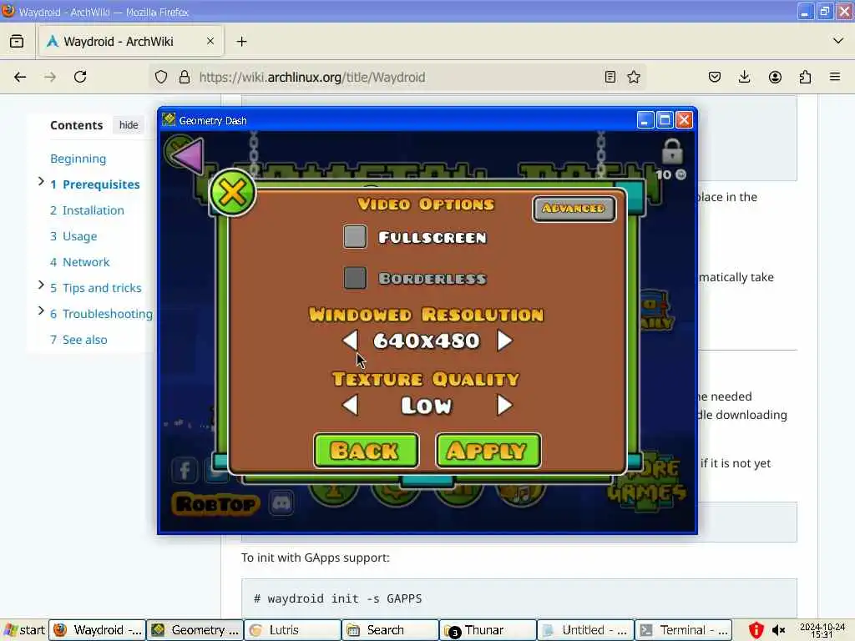This screenshot has height=641, width=855.
Task: List all tabs dropdown arrow
Action: (x=838, y=41)
